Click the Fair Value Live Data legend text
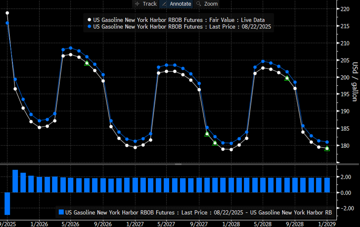 [179, 20]
